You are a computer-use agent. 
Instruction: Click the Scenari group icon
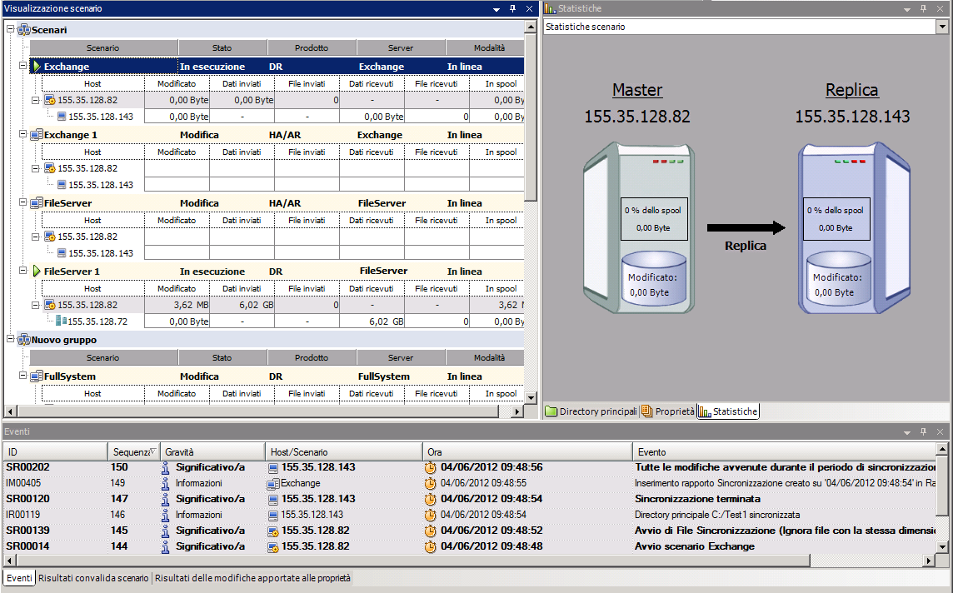(x=24, y=30)
